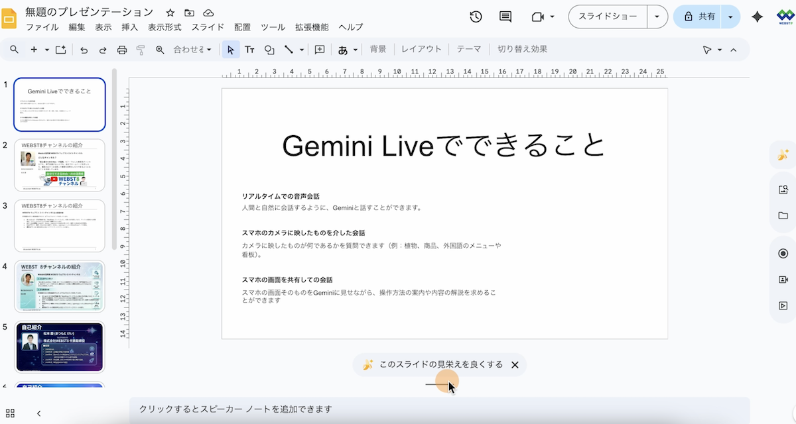Image resolution: width=796 pixels, height=424 pixels.
Task: Collapse the toolbar with the up chevron
Action: 734,50
